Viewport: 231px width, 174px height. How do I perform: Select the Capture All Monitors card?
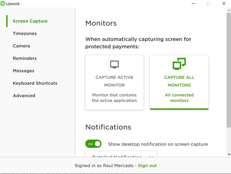pyautogui.click(x=179, y=82)
